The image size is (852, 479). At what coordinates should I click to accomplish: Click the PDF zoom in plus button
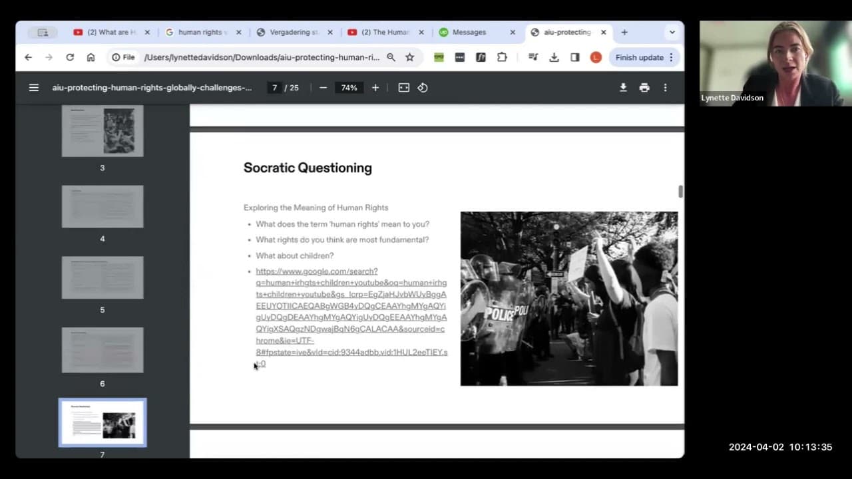pyautogui.click(x=375, y=88)
